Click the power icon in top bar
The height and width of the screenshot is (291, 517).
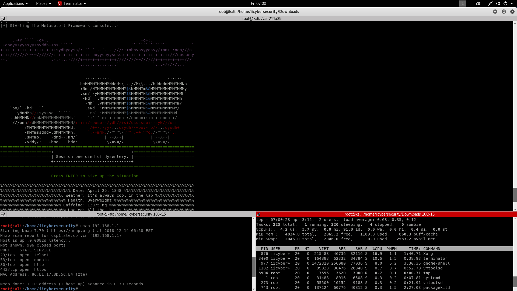point(505,4)
